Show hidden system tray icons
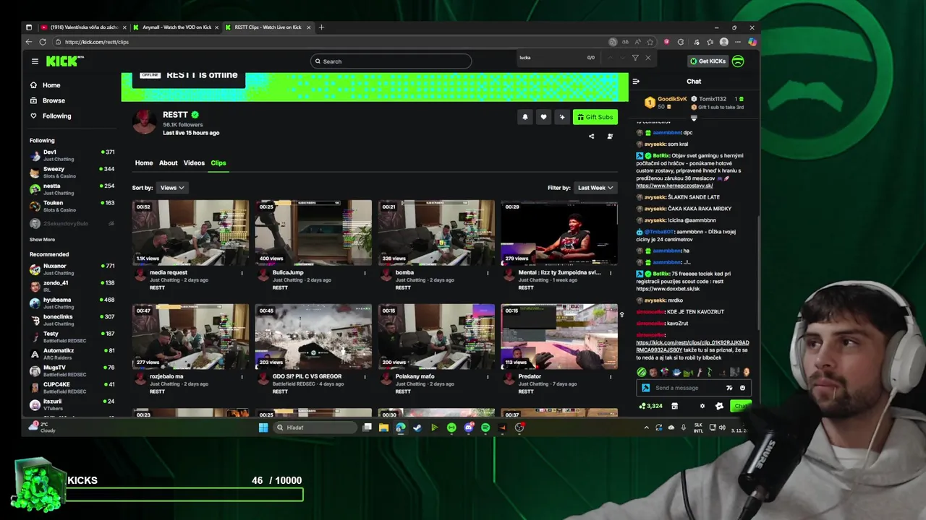This screenshot has width=926, height=520. (x=646, y=428)
